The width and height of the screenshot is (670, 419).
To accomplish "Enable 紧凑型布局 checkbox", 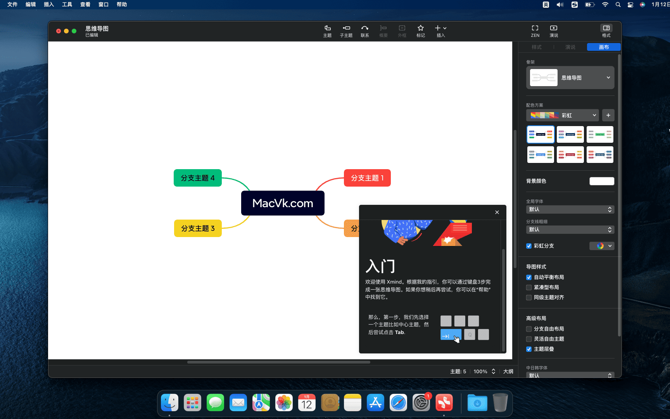I will point(529,287).
